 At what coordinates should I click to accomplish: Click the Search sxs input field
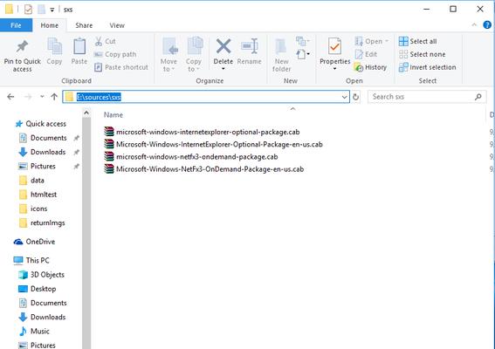pyautogui.click(x=423, y=97)
